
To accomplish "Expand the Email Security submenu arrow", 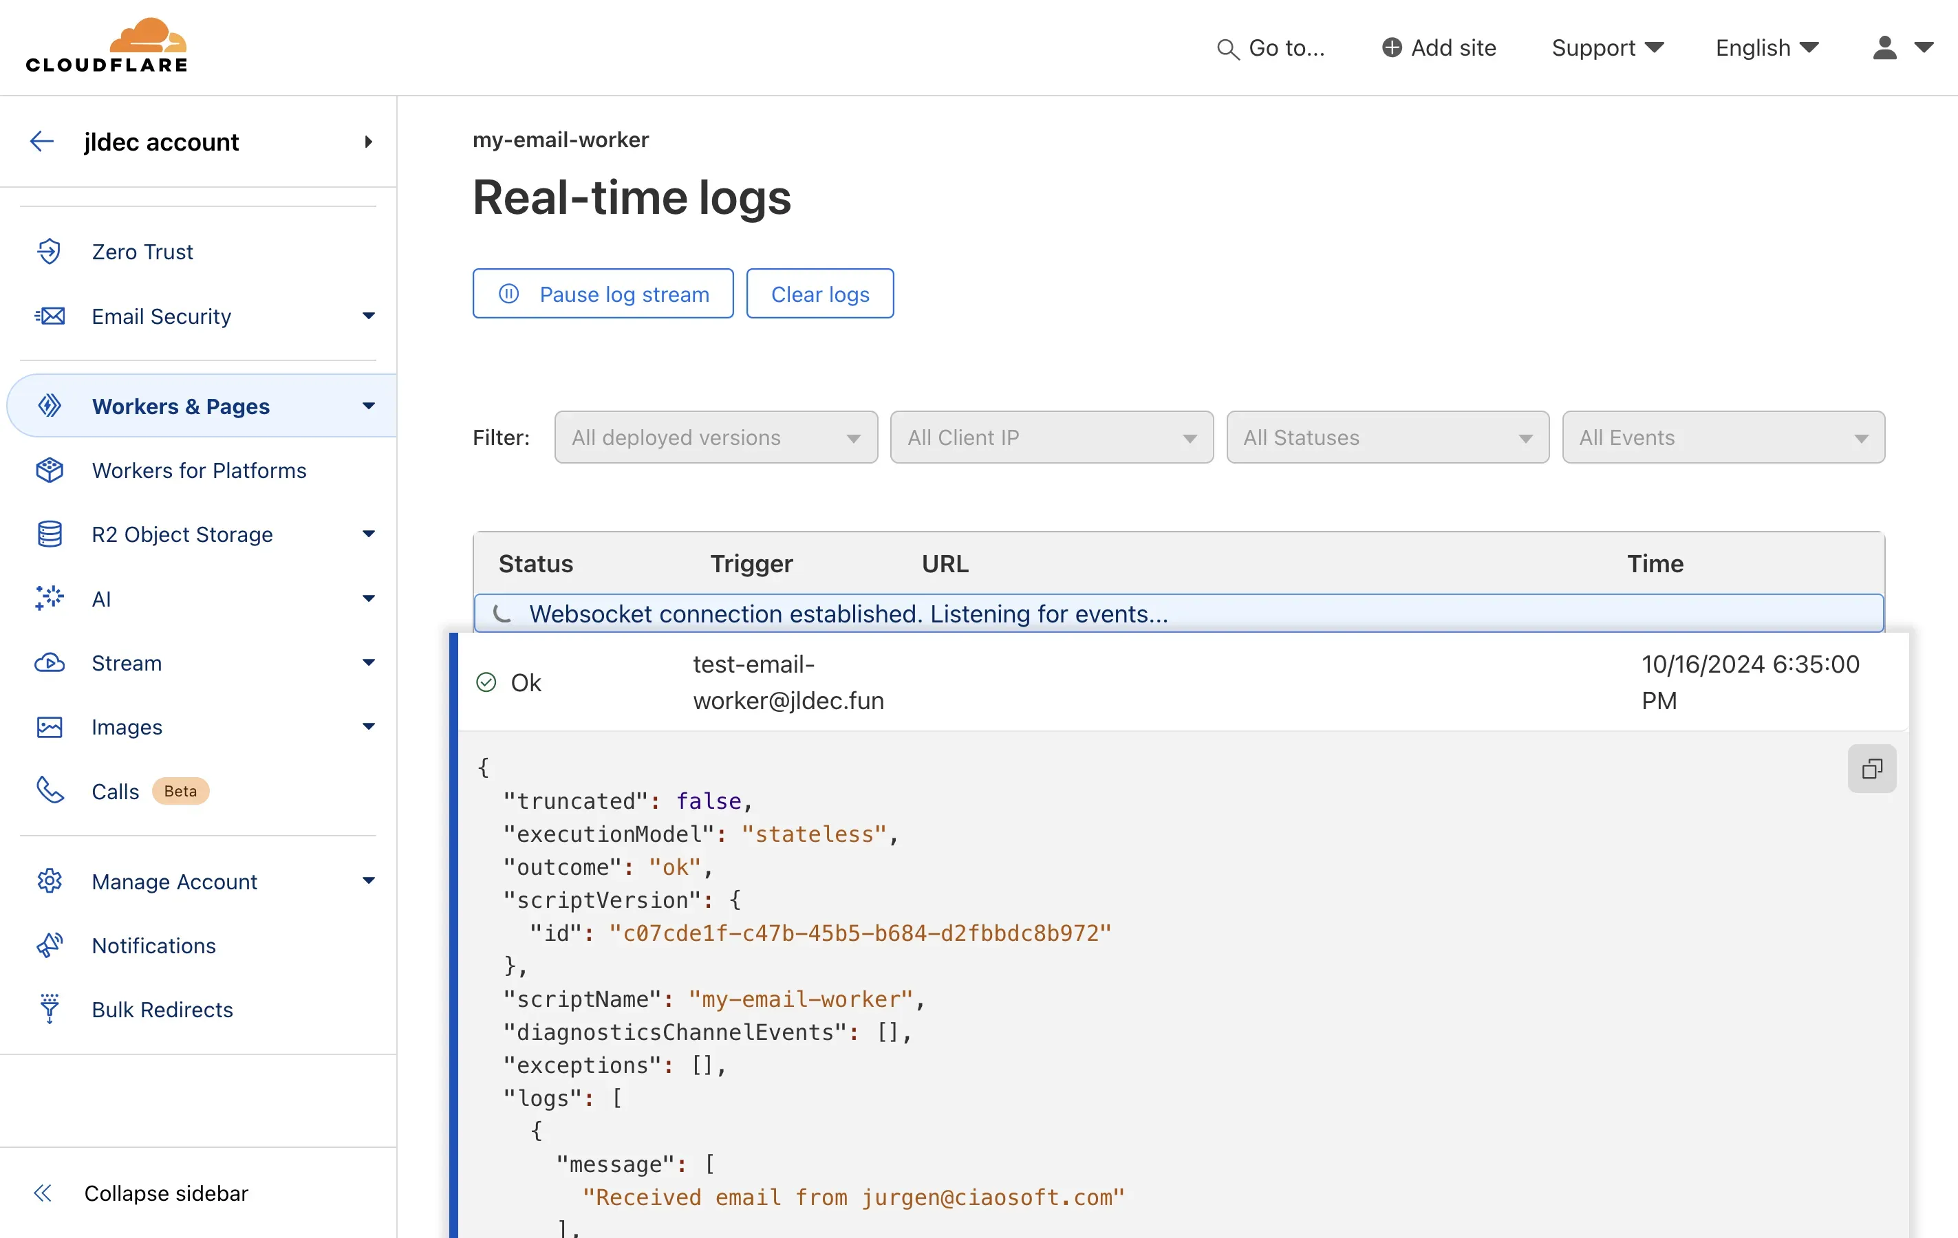I will click(368, 316).
